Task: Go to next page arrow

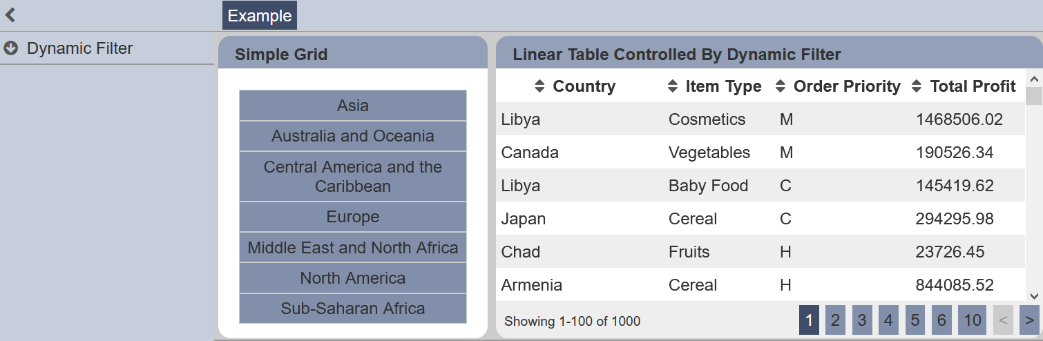Action: click(x=1029, y=320)
